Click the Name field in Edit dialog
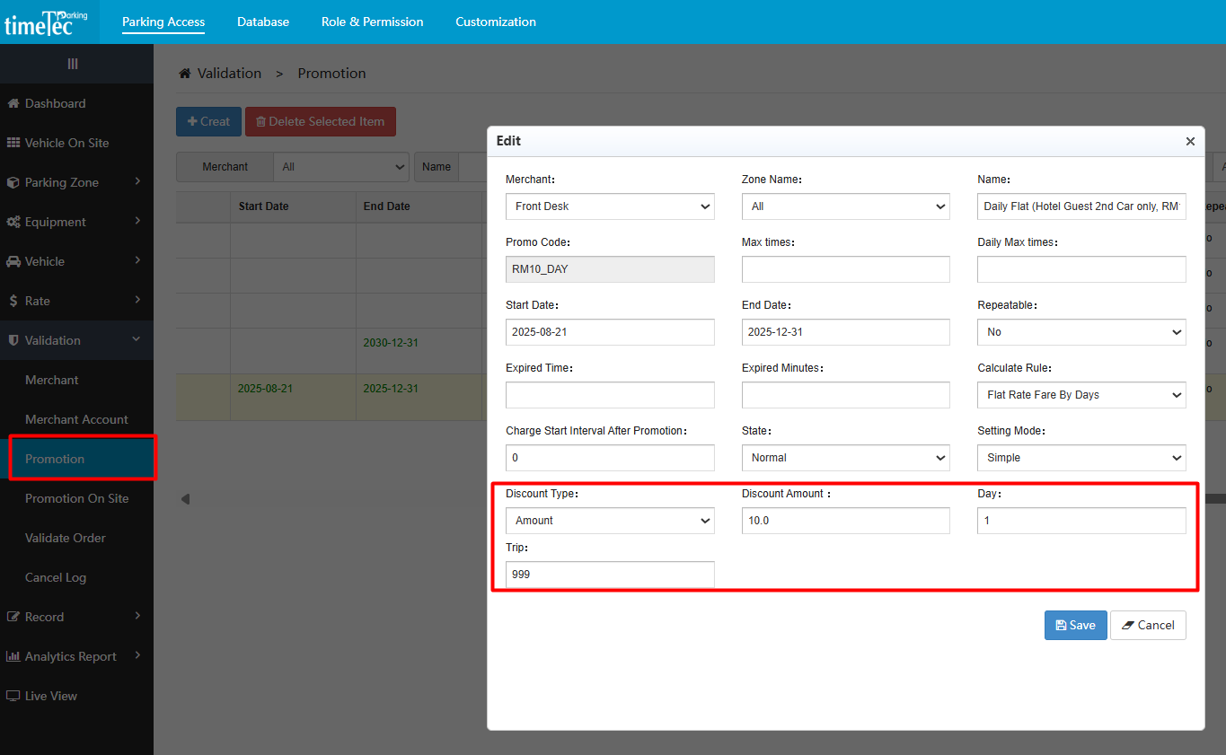1226x755 pixels. 1081,206
